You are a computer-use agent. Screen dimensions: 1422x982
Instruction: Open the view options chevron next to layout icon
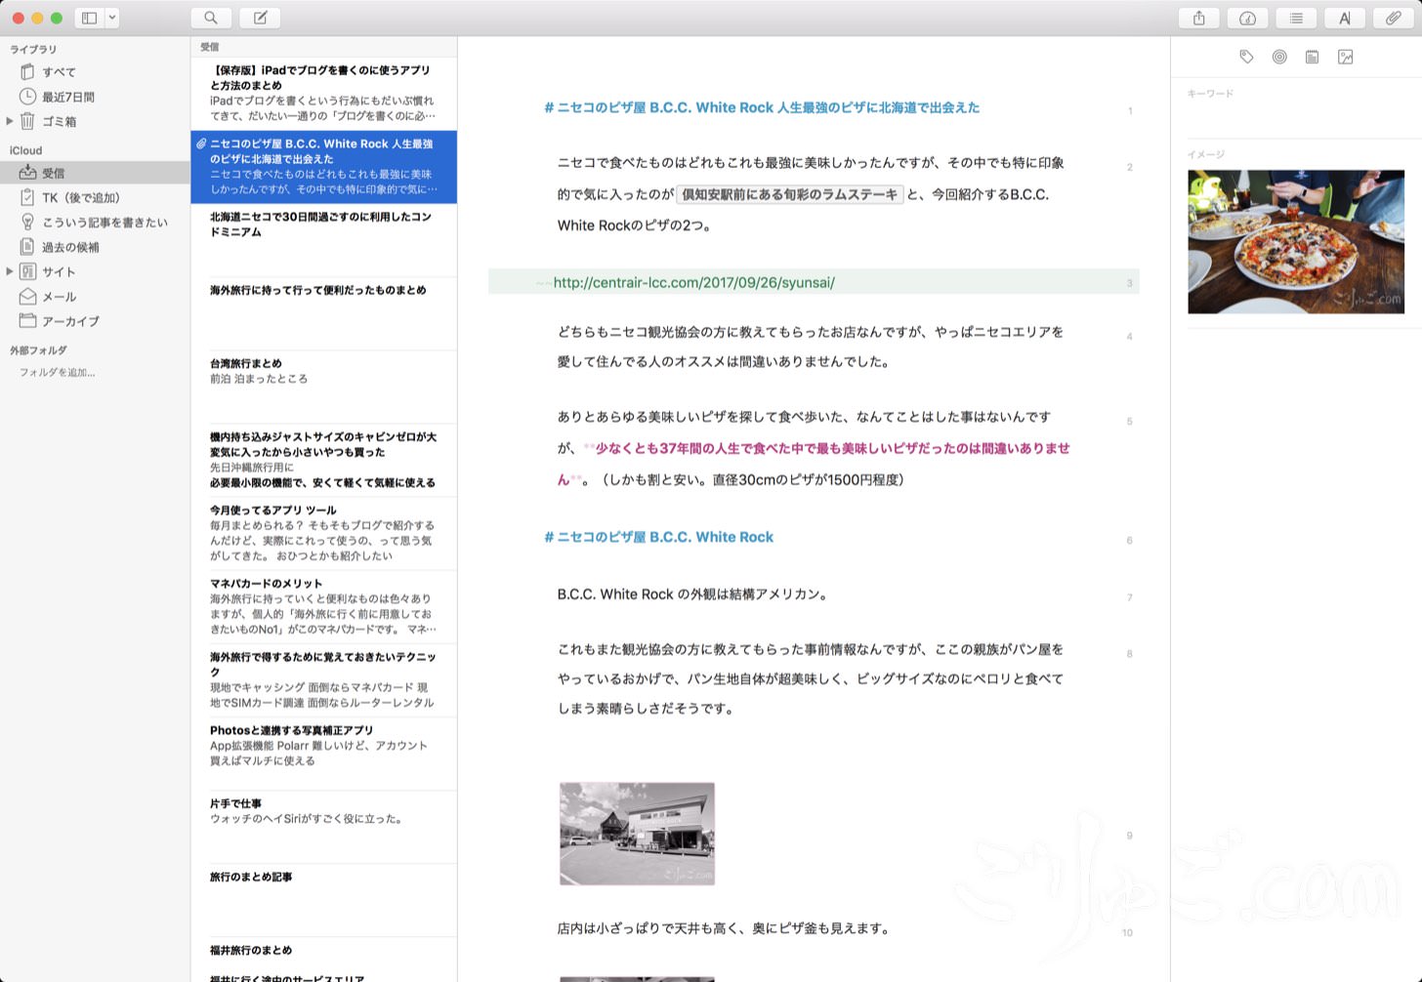point(111,17)
